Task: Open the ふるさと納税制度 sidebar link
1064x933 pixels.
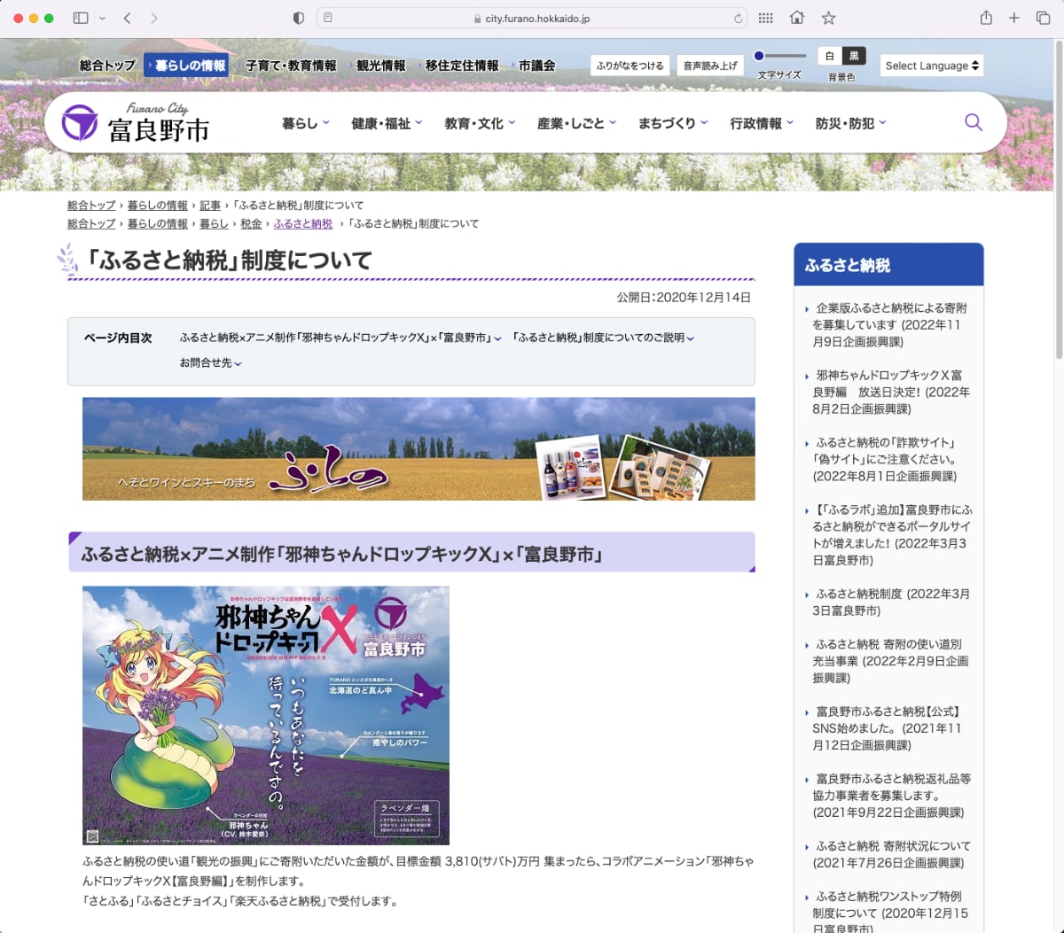Action: pos(891,602)
